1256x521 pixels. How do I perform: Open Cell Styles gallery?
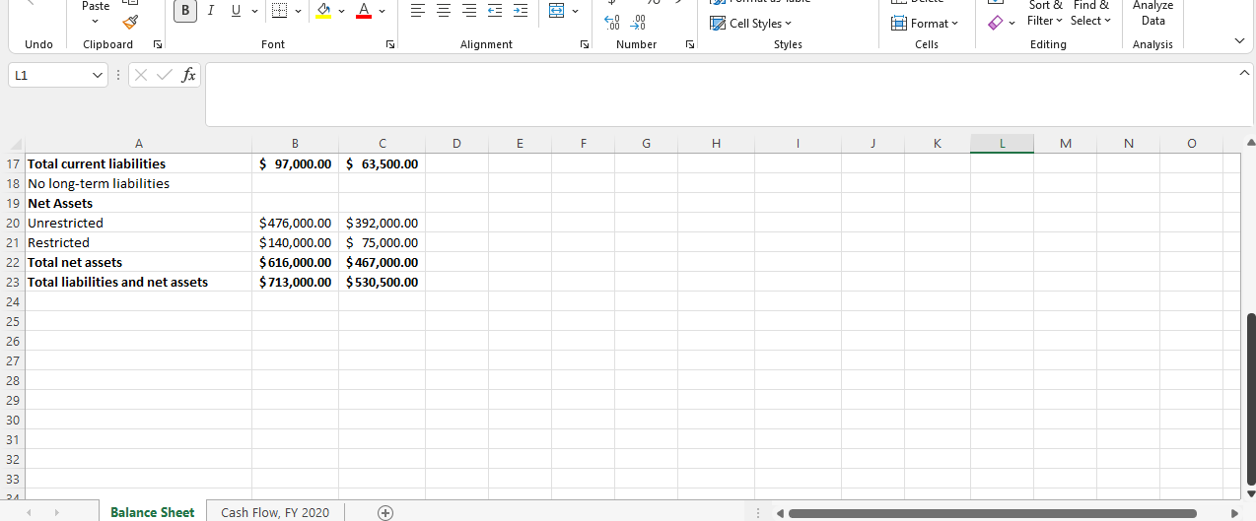point(752,23)
